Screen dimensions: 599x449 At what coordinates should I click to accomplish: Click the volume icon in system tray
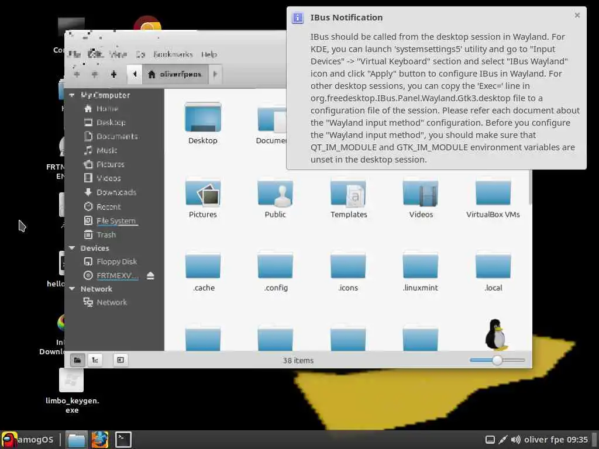tap(515, 440)
